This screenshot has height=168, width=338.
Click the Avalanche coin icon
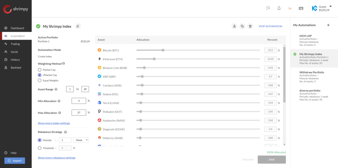pyautogui.click(x=99, y=120)
